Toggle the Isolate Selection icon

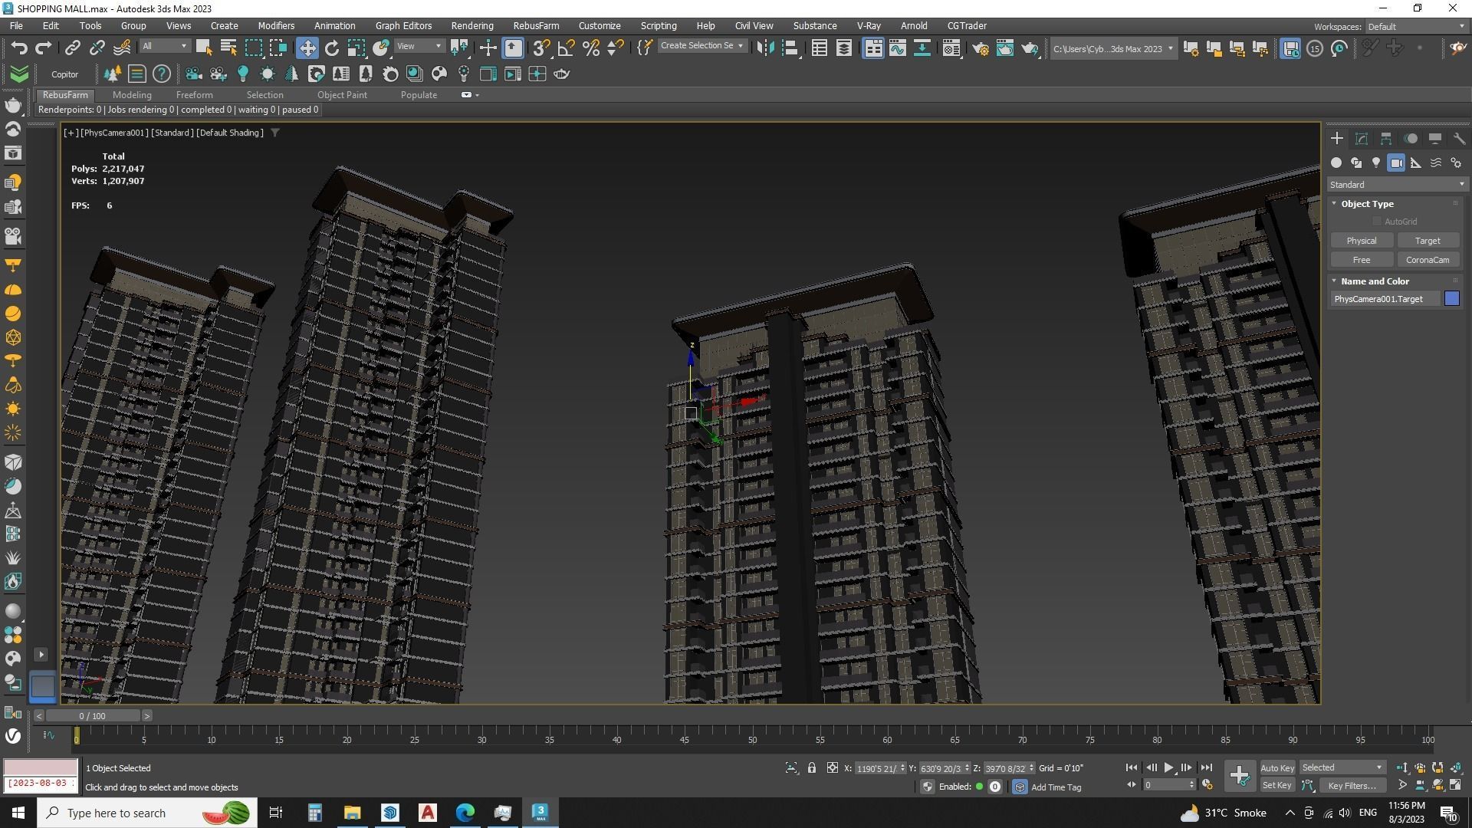791,767
